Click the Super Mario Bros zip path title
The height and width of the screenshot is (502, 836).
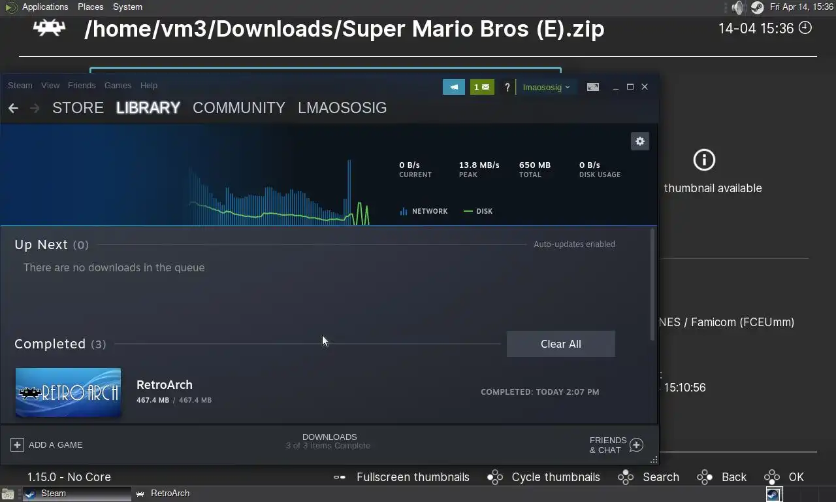pos(344,29)
